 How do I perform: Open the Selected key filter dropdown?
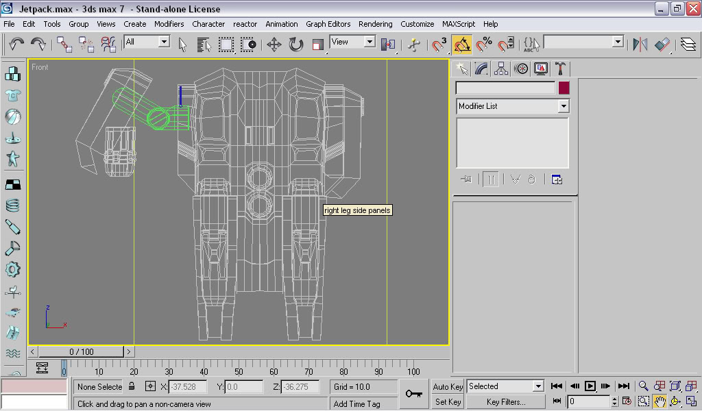(538, 386)
